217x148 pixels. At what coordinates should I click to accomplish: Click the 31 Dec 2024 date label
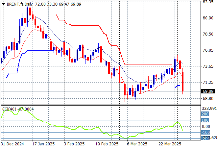(12, 144)
